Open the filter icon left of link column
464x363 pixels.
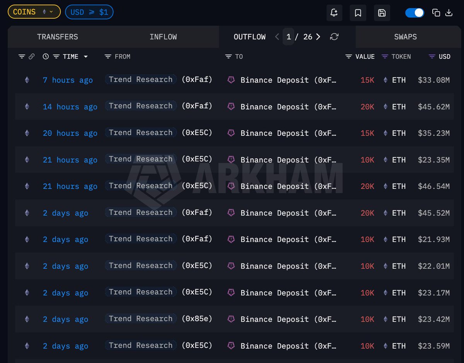pyautogui.click(x=22, y=57)
